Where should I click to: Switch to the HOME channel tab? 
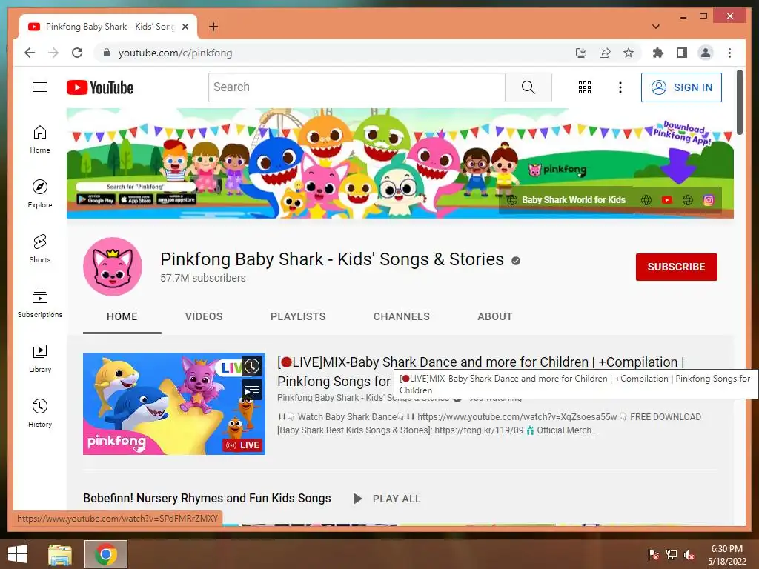122,316
